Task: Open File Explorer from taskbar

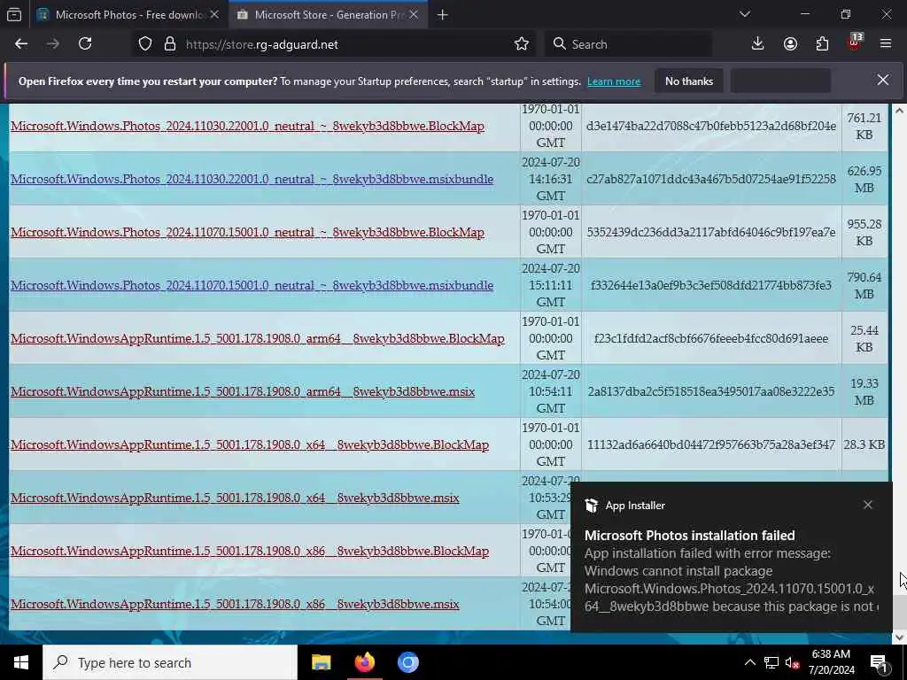Action: point(321,662)
